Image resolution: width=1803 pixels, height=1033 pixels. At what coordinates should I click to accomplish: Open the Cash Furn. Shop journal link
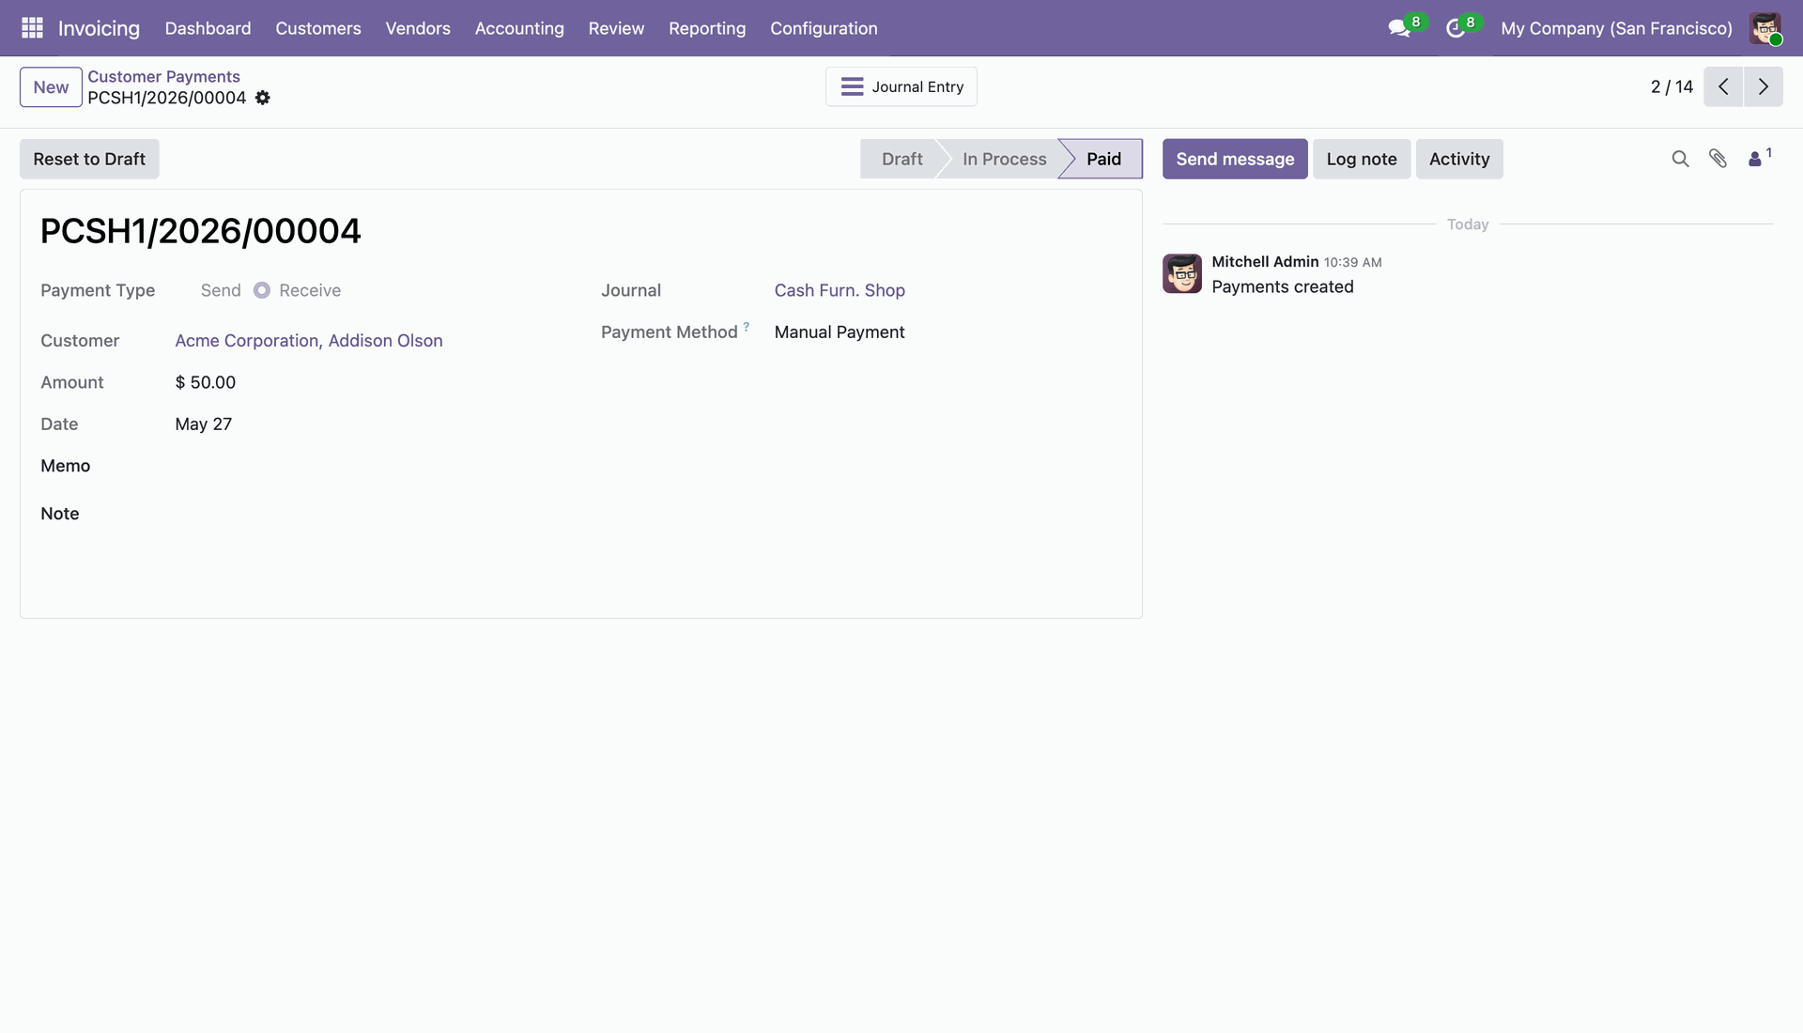(x=840, y=290)
